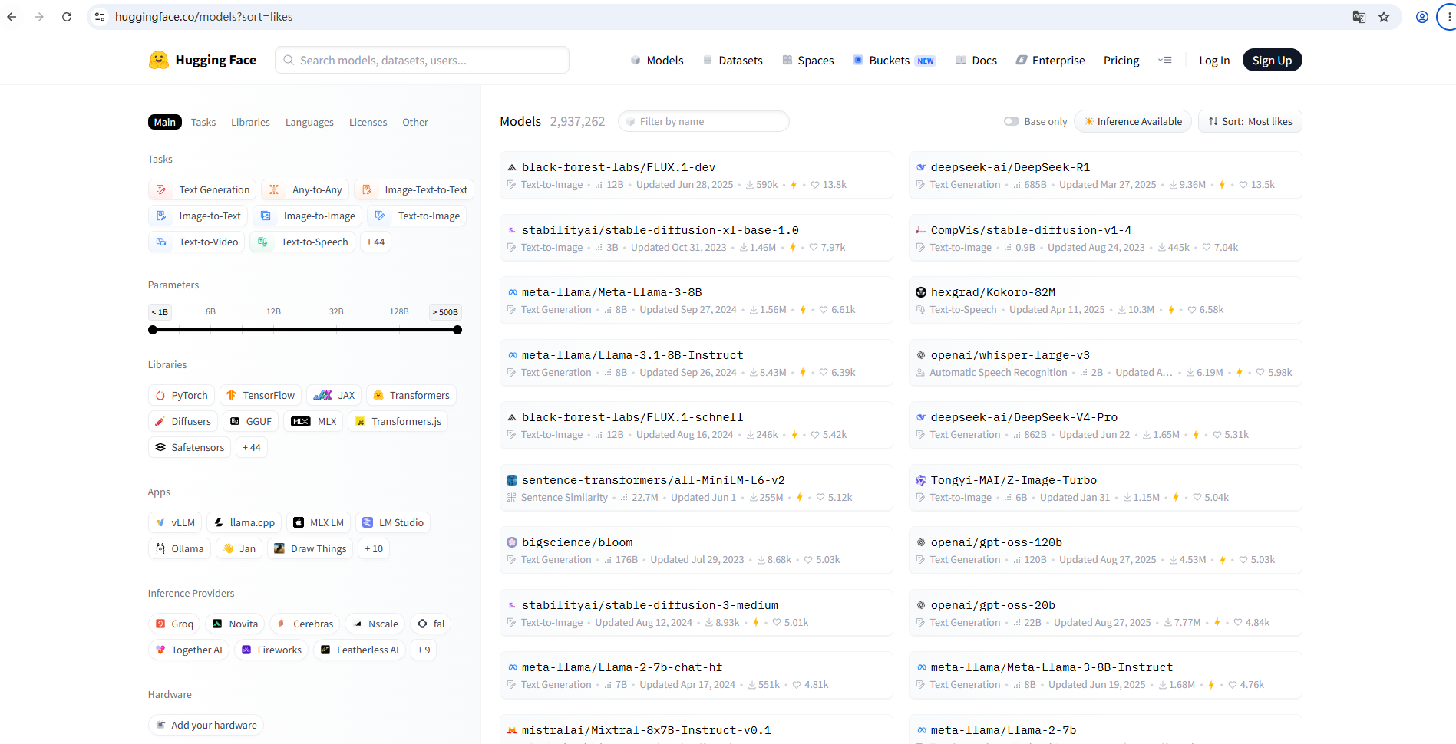Image resolution: width=1456 pixels, height=744 pixels.
Task: Open the Datasets navigation item
Action: 733,60
